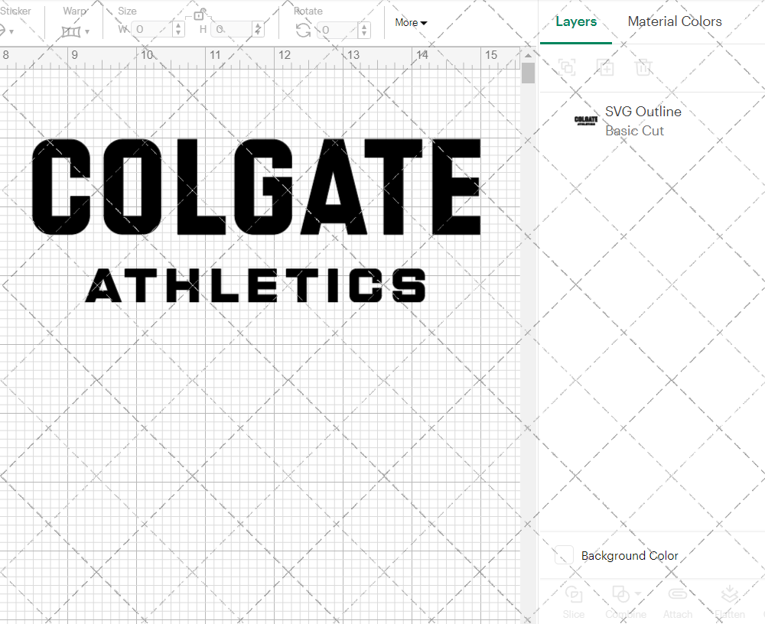The width and height of the screenshot is (765, 624).
Task: Open the More dropdown menu
Action: [411, 22]
